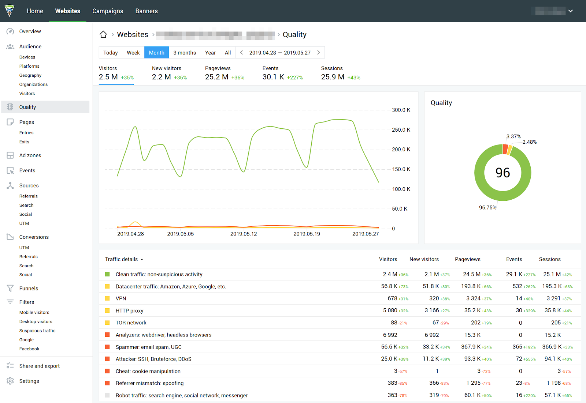The width and height of the screenshot is (586, 403).
Task: Select the Week time range
Action: (133, 53)
